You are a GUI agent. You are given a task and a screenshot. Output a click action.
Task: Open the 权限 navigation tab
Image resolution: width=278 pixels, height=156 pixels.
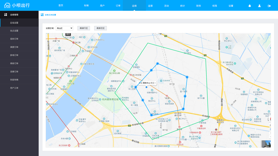(x=214, y=6)
